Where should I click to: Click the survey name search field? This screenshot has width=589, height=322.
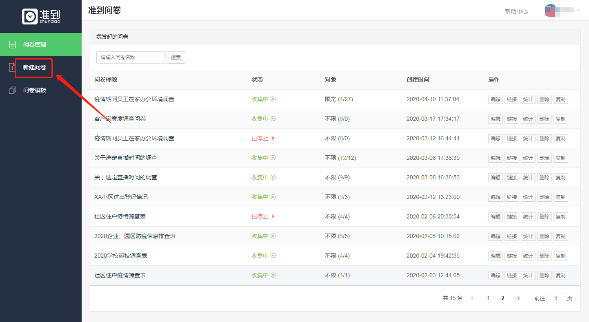click(x=131, y=57)
